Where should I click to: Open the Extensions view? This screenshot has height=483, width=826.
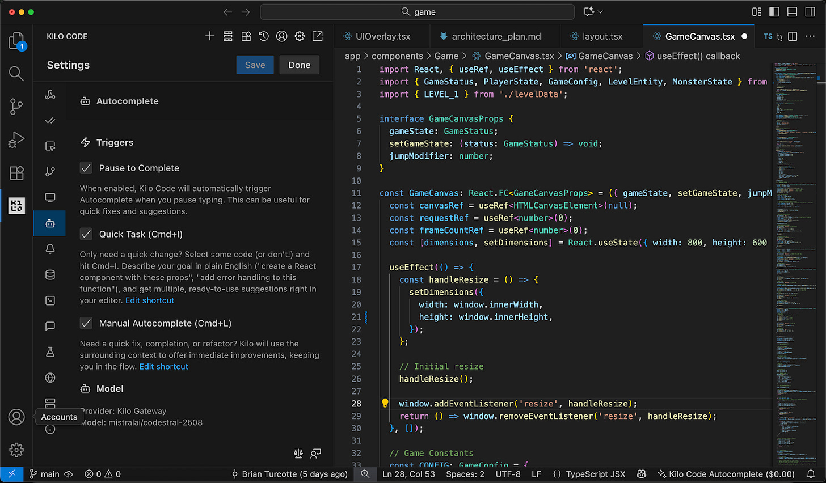click(x=16, y=173)
